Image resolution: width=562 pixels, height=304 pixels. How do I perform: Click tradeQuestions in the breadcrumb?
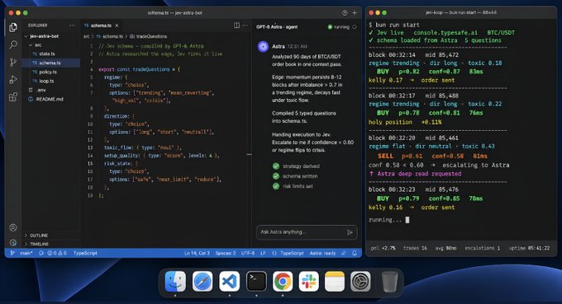coord(151,36)
